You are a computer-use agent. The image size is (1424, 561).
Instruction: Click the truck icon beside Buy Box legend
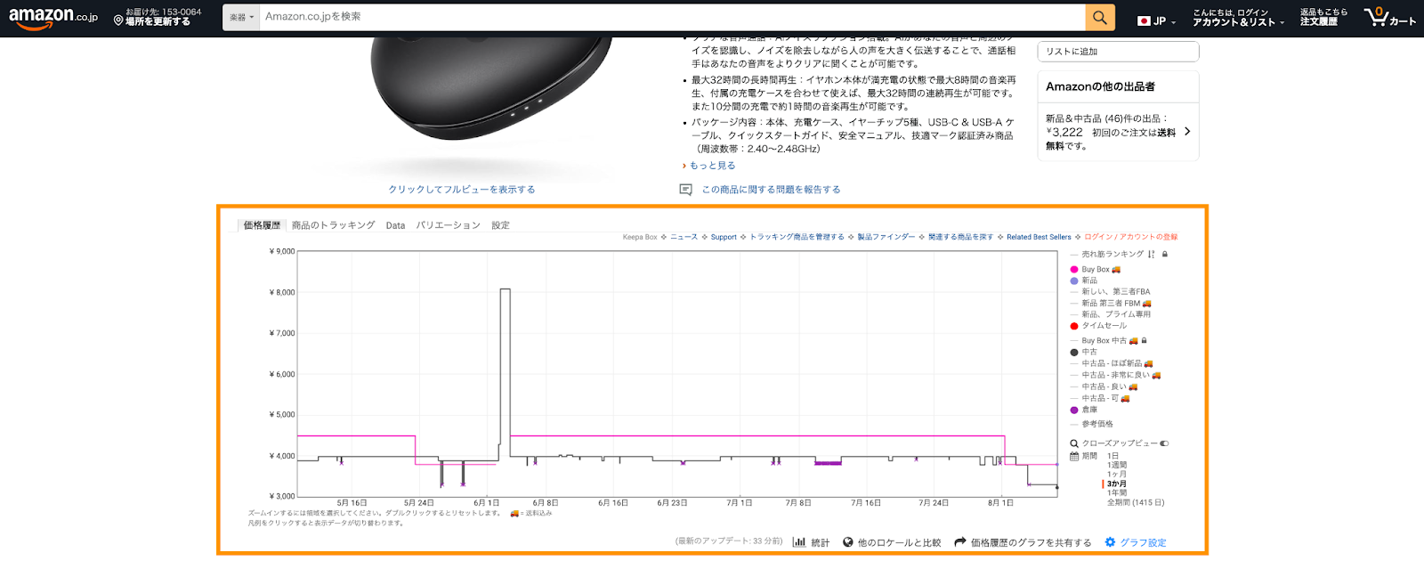(1116, 270)
